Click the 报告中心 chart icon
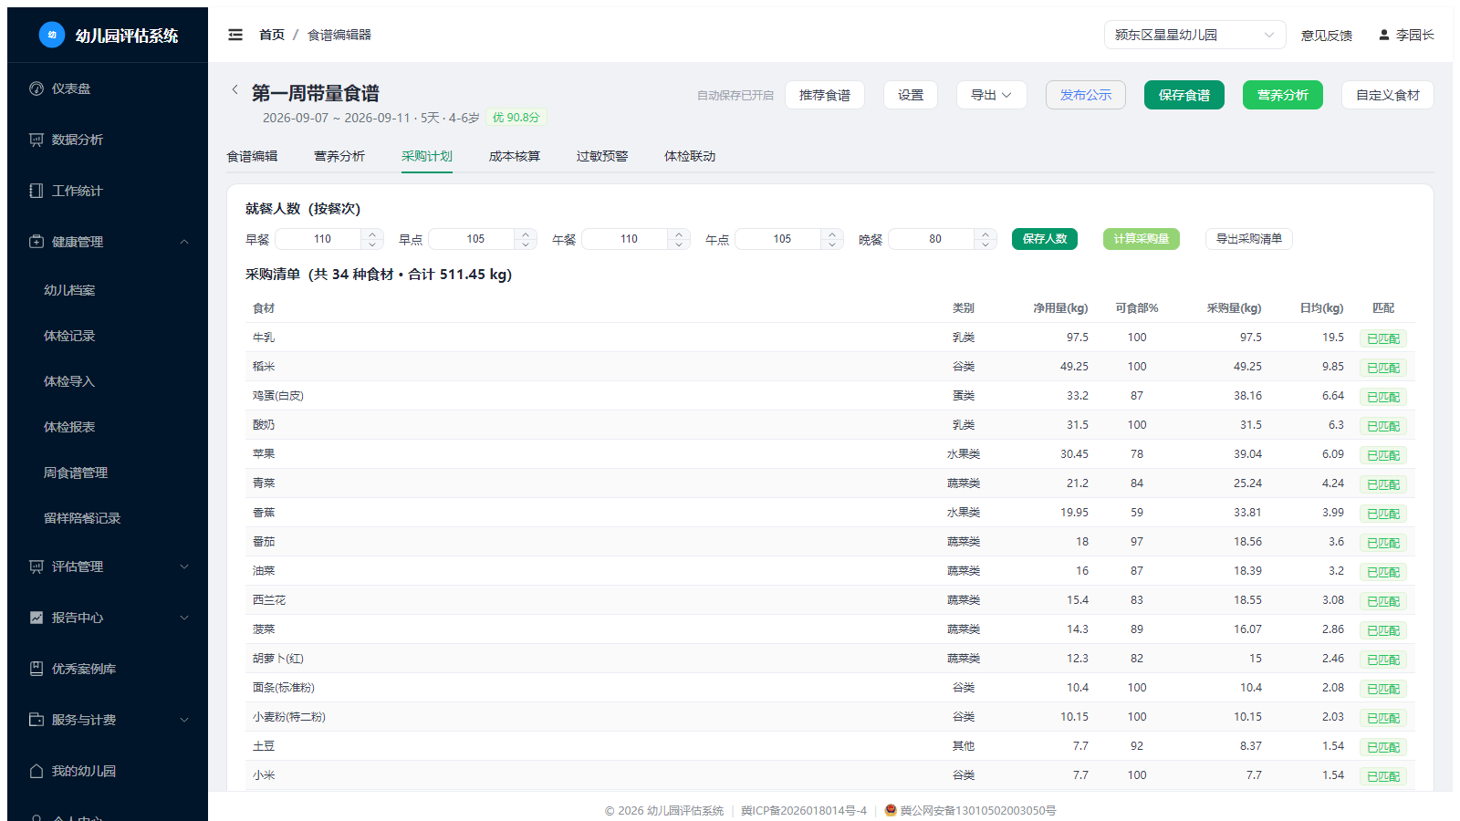Viewport: 1460px width, 821px height. click(x=36, y=618)
